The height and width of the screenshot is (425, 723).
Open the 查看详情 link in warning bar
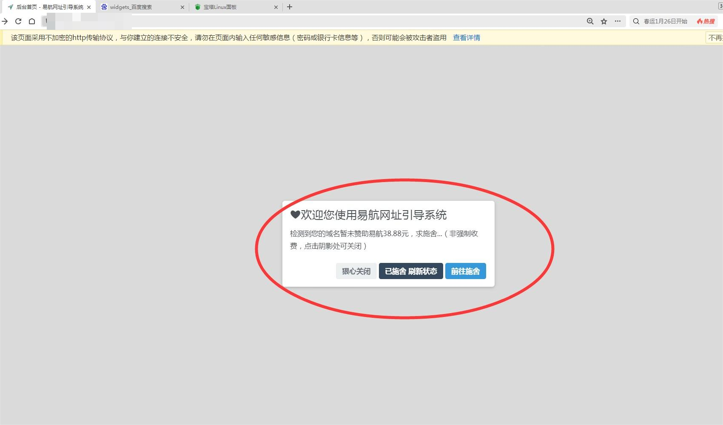(467, 38)
